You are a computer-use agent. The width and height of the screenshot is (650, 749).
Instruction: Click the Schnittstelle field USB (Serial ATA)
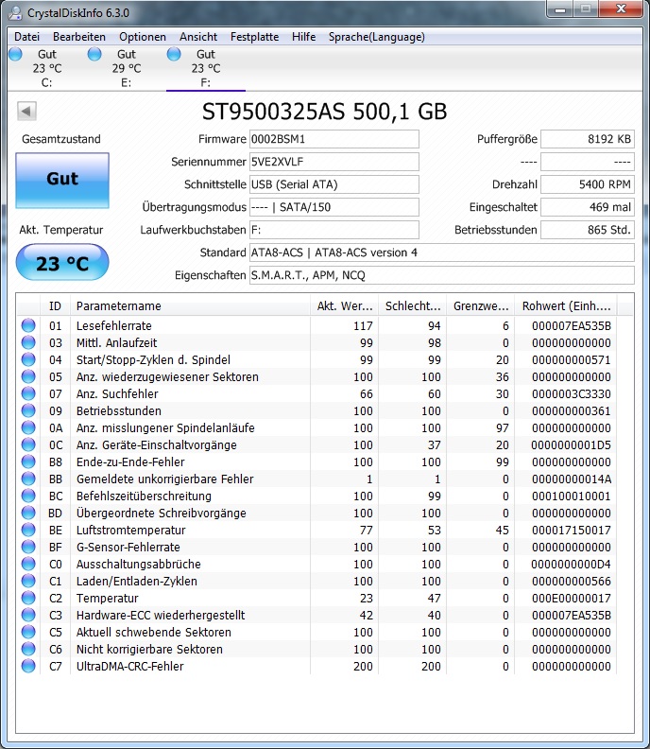click(334, 184)
